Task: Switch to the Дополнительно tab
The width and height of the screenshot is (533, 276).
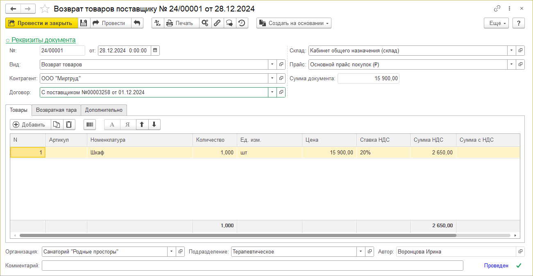Action: (104, 110)
